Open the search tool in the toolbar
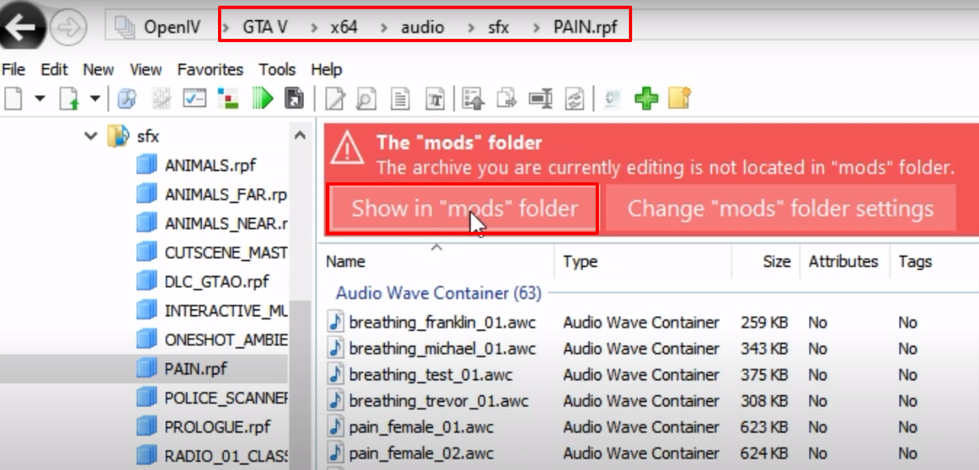This screenshot has height=470, width=979. [126, 98]
